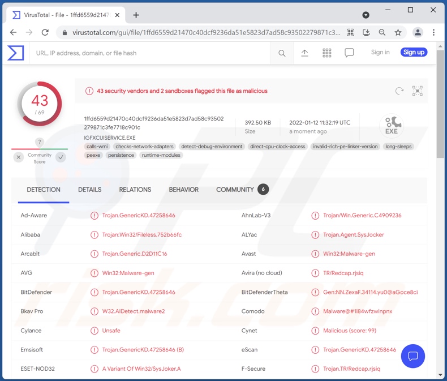447x381 pixels.
Task: Focus the URL, IP address, domain search field
Action: (x=151, y=53)
